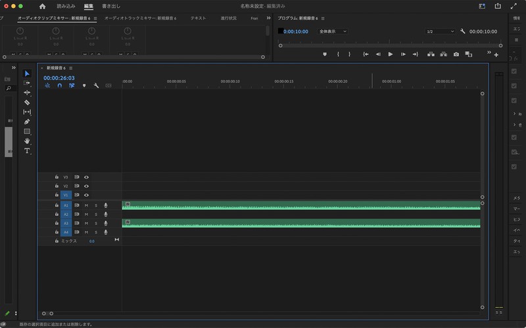The image size is (526, 328).
Task: Select the Type tool
Action: click(x=27, y=151)
